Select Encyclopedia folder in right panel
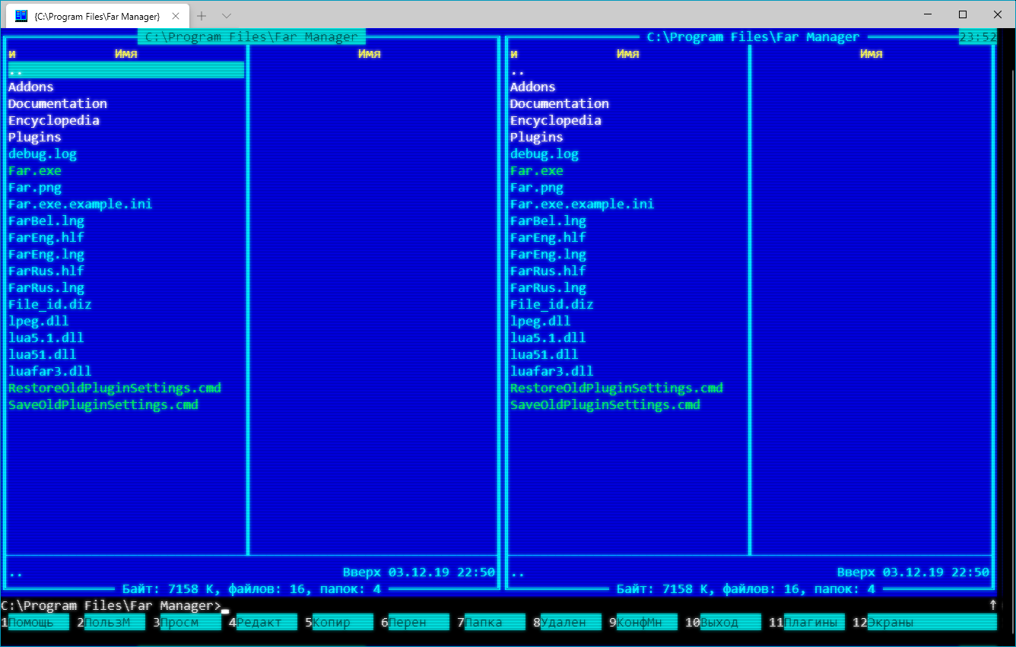Viewport: 1016px width, 647px height. tap(556, 120)
